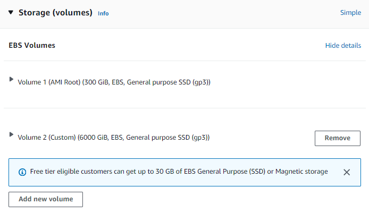Expand the Volume 1 (AMI Root) triangle
The image size is (369, 213).
[12, 79]
